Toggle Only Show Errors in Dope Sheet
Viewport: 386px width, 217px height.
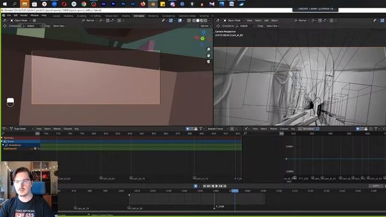(x=196, y=128)
